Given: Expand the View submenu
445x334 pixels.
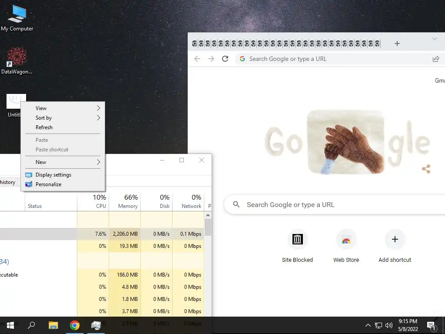Looking at the screenshot, I should [63, 108].
